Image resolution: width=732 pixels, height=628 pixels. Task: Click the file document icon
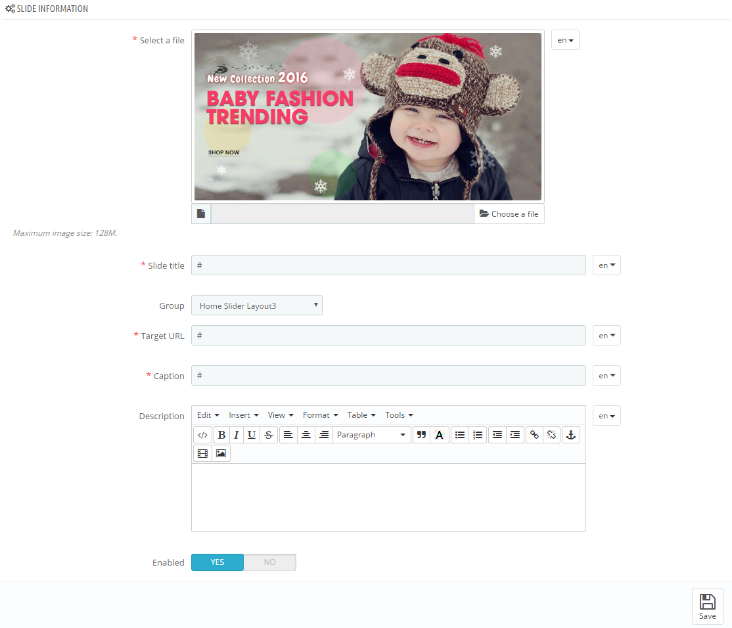pyautogui.click(x=201, y=213)
